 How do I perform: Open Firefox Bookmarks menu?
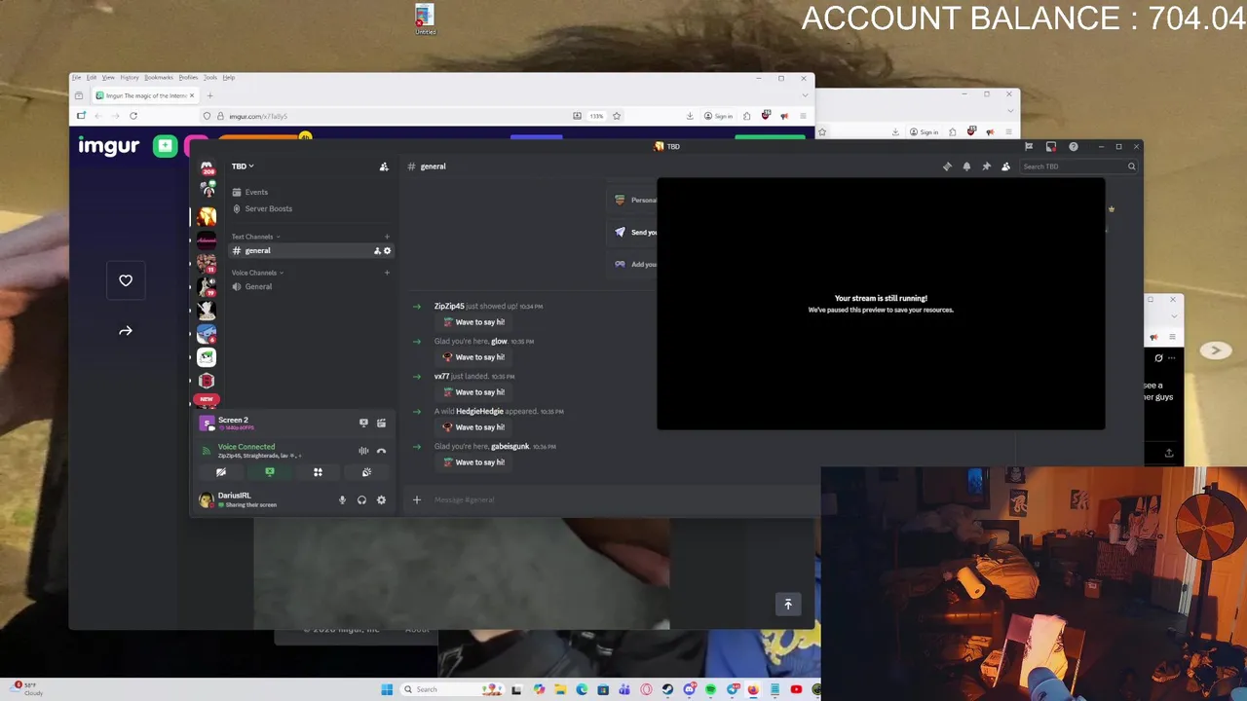coord(159,78)
